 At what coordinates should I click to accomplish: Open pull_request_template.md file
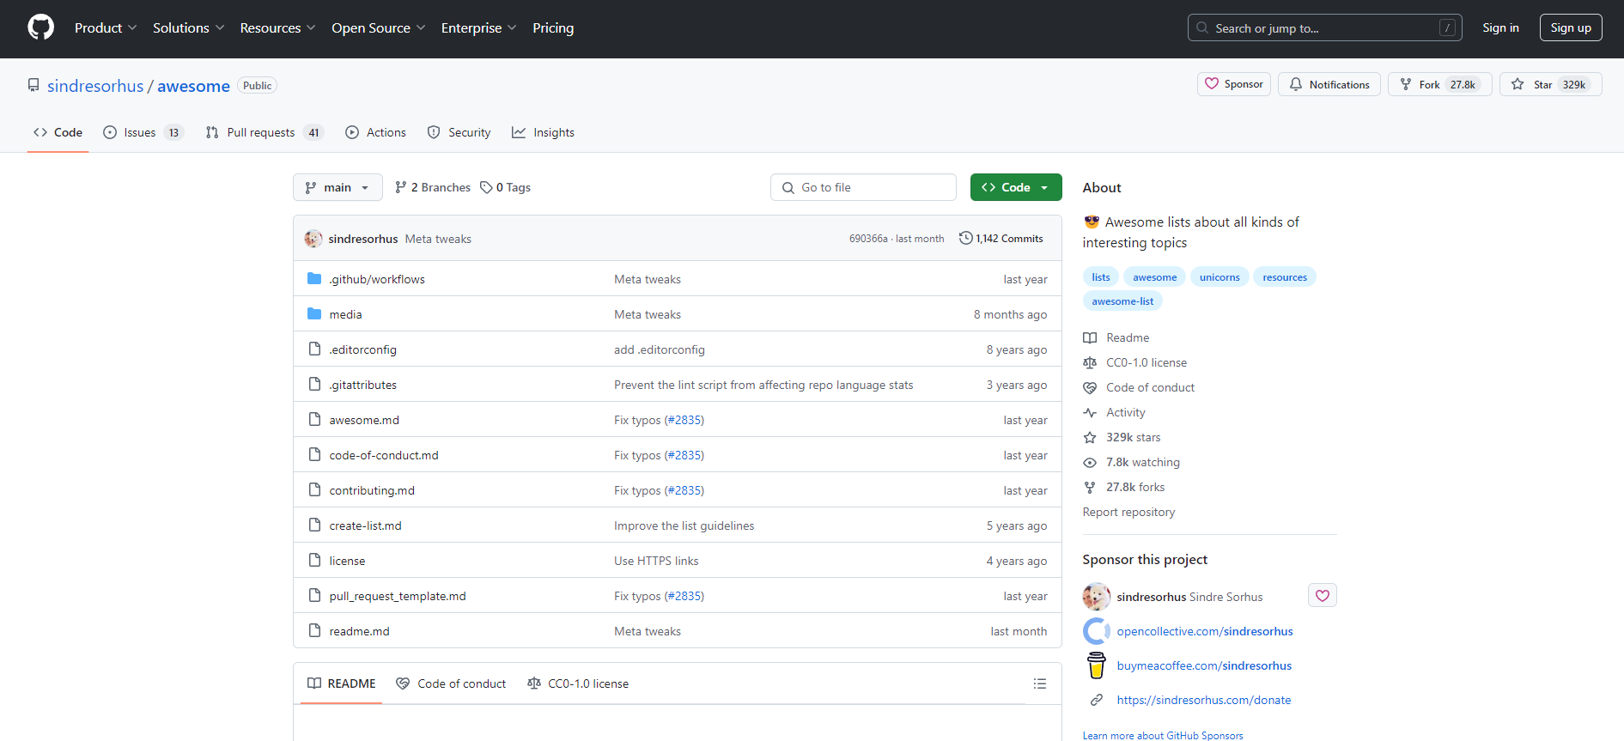(x=398, y=596)
